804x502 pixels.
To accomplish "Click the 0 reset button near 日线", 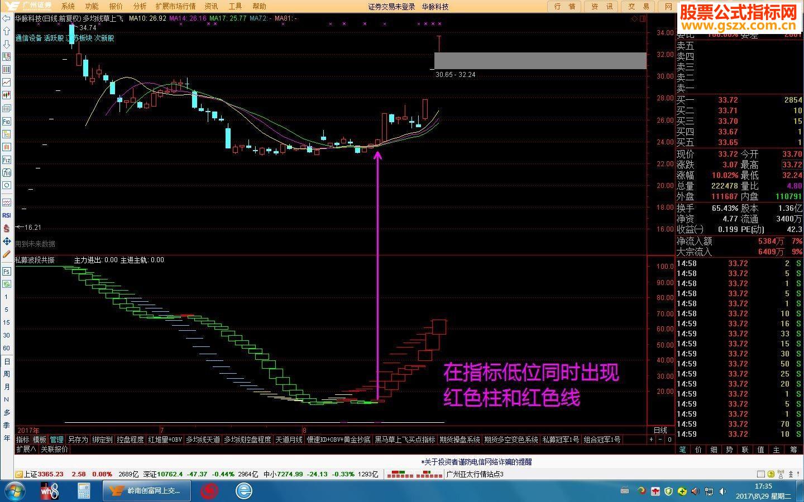I will [x=669, y=440].
